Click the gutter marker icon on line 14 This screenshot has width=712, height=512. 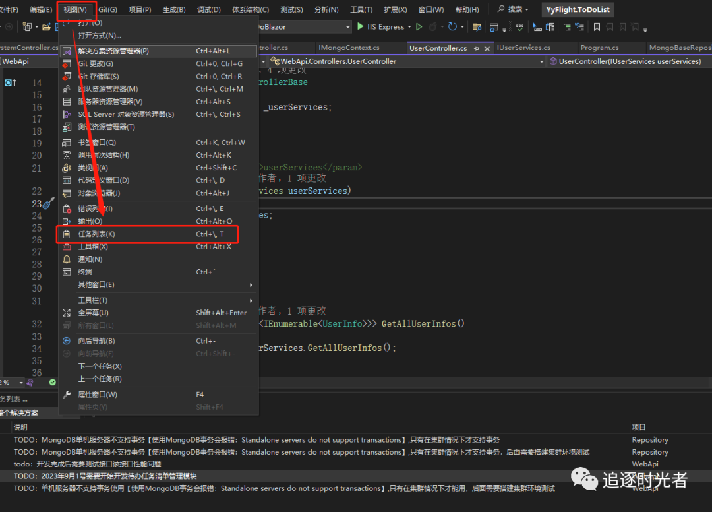(x=10, y=82)
